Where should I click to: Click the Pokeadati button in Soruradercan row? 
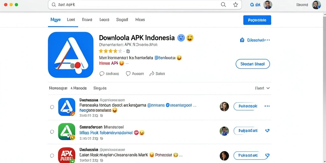click(x=246, y=131)
